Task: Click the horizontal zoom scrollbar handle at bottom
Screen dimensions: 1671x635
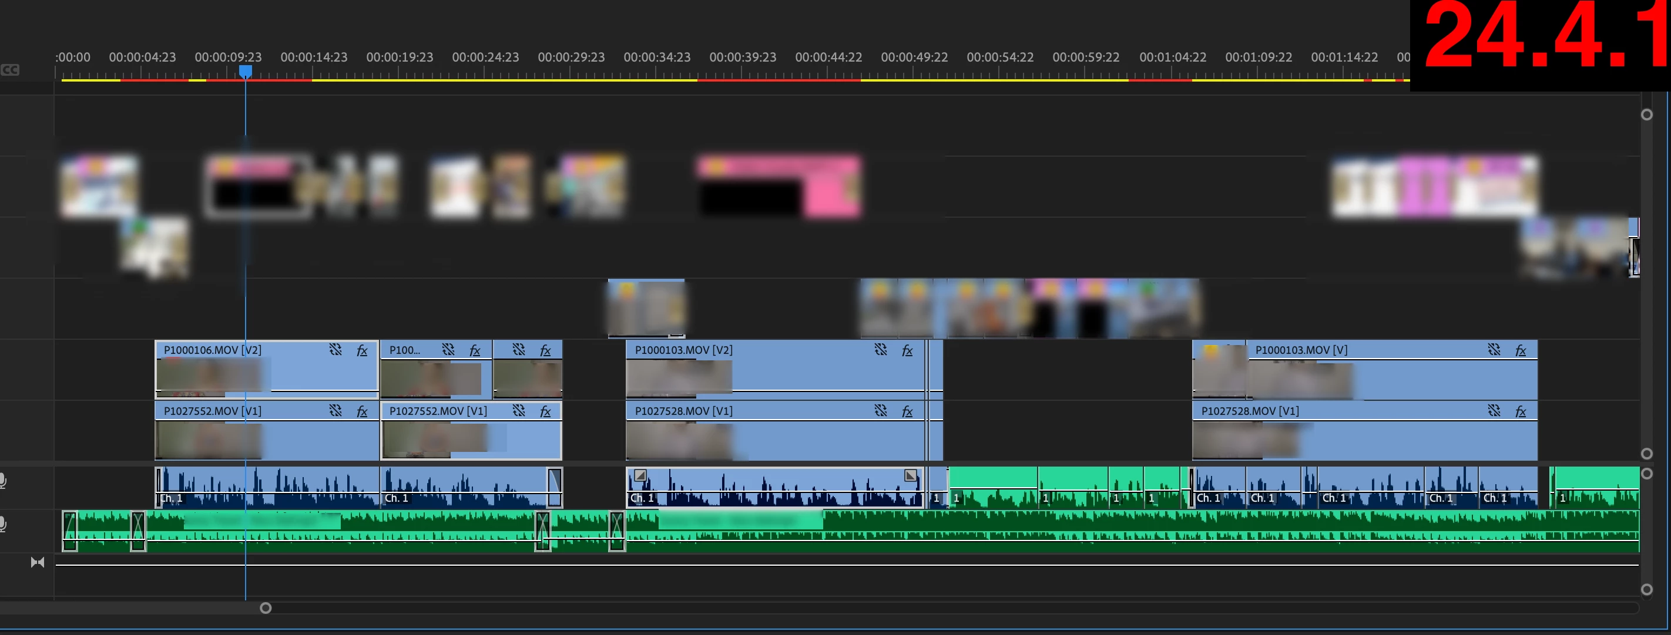Action: [266, 608]
